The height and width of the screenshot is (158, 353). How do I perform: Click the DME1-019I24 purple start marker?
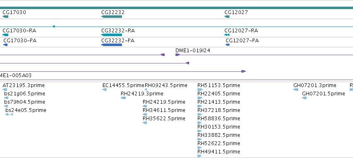[x=178, y=55]
